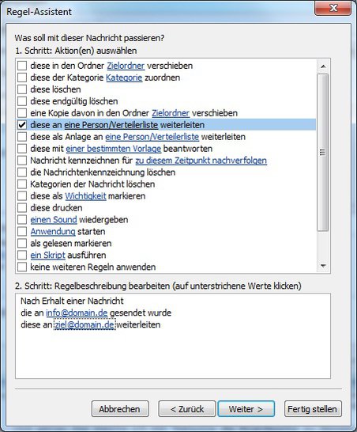
Task: Open 'zu diesem Zeitpunkt nachverfolgen' link
Action: coord(201,161)
